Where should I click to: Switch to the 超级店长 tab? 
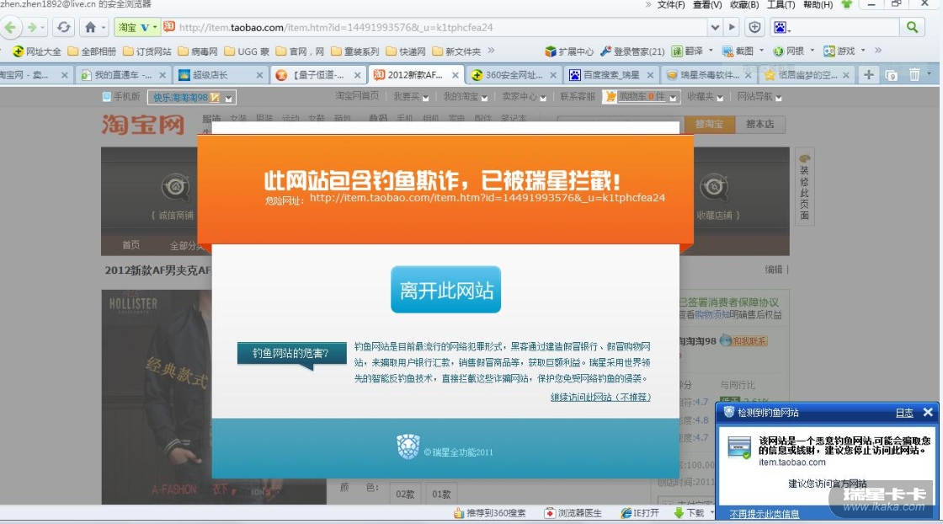click(220, 75)
